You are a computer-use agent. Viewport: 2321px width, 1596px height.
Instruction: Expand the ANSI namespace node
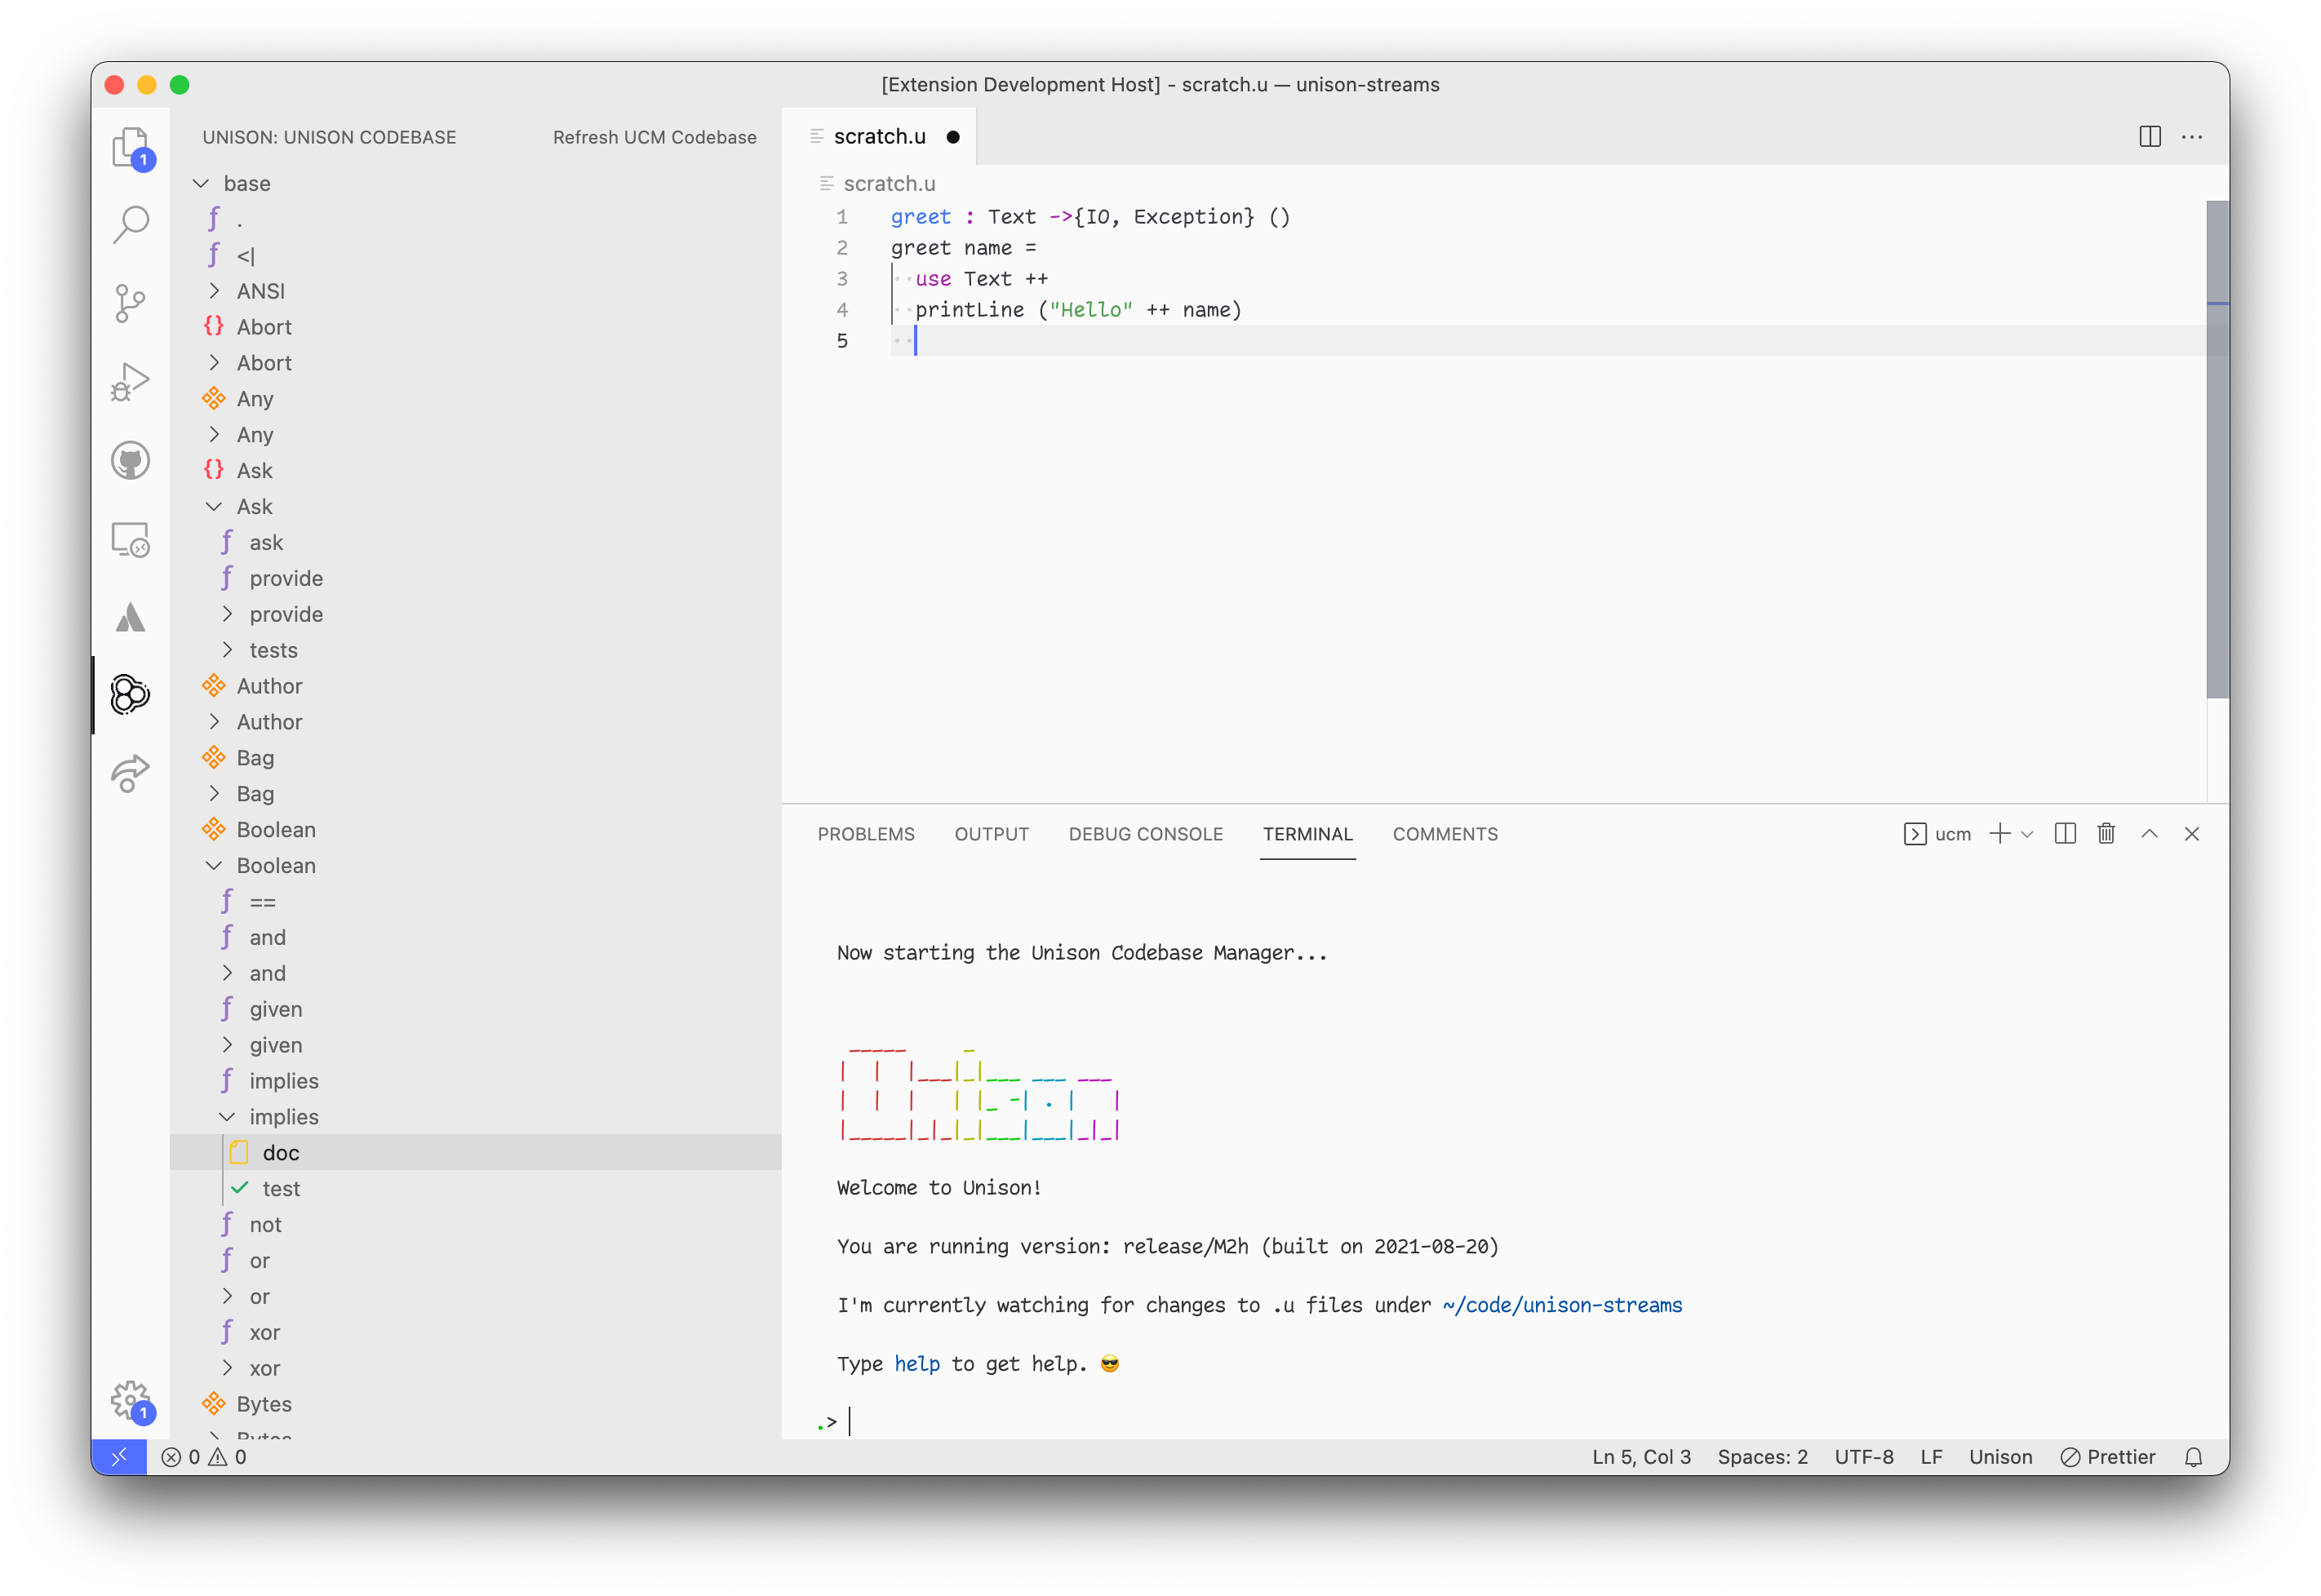pos(214,291)
